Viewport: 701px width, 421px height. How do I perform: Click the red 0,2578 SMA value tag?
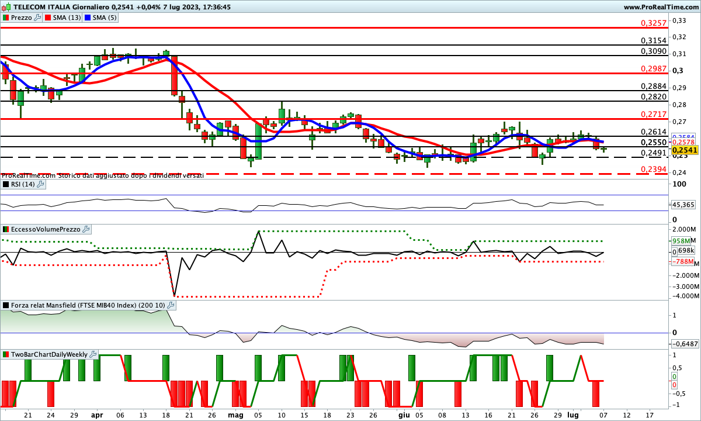pos(685,142)
